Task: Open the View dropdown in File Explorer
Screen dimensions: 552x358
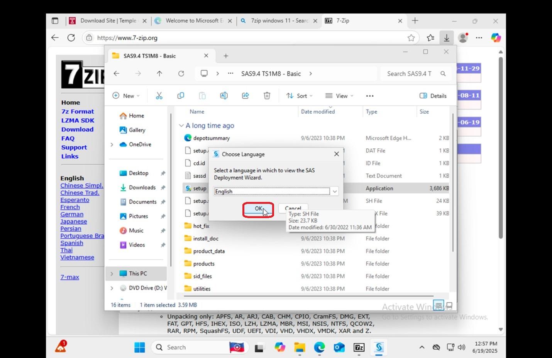Action: tap(339, 96)
